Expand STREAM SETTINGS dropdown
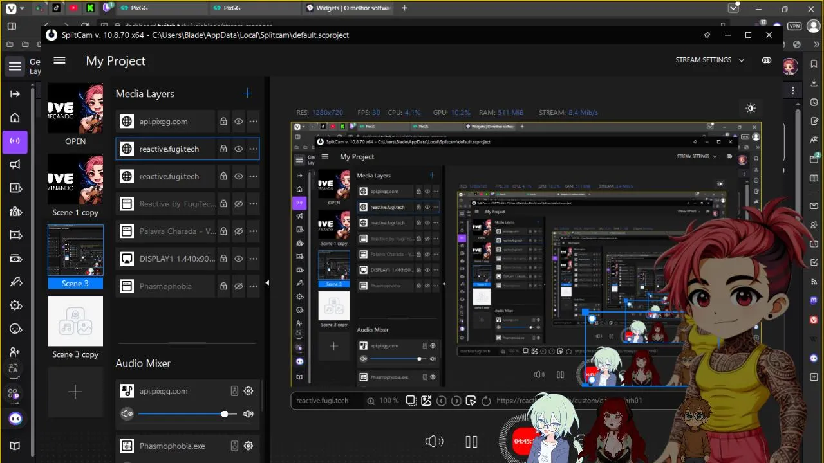 pyautogui.click(x=709, y=60)
